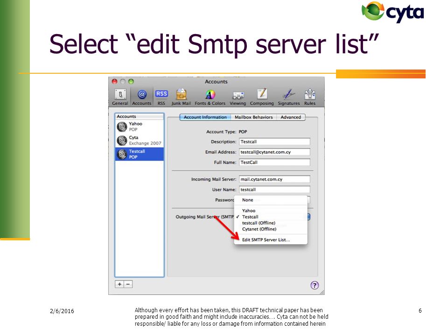The image size is (448, 336).
Task: Click the User Name field
Action: (x=274, y=189)
